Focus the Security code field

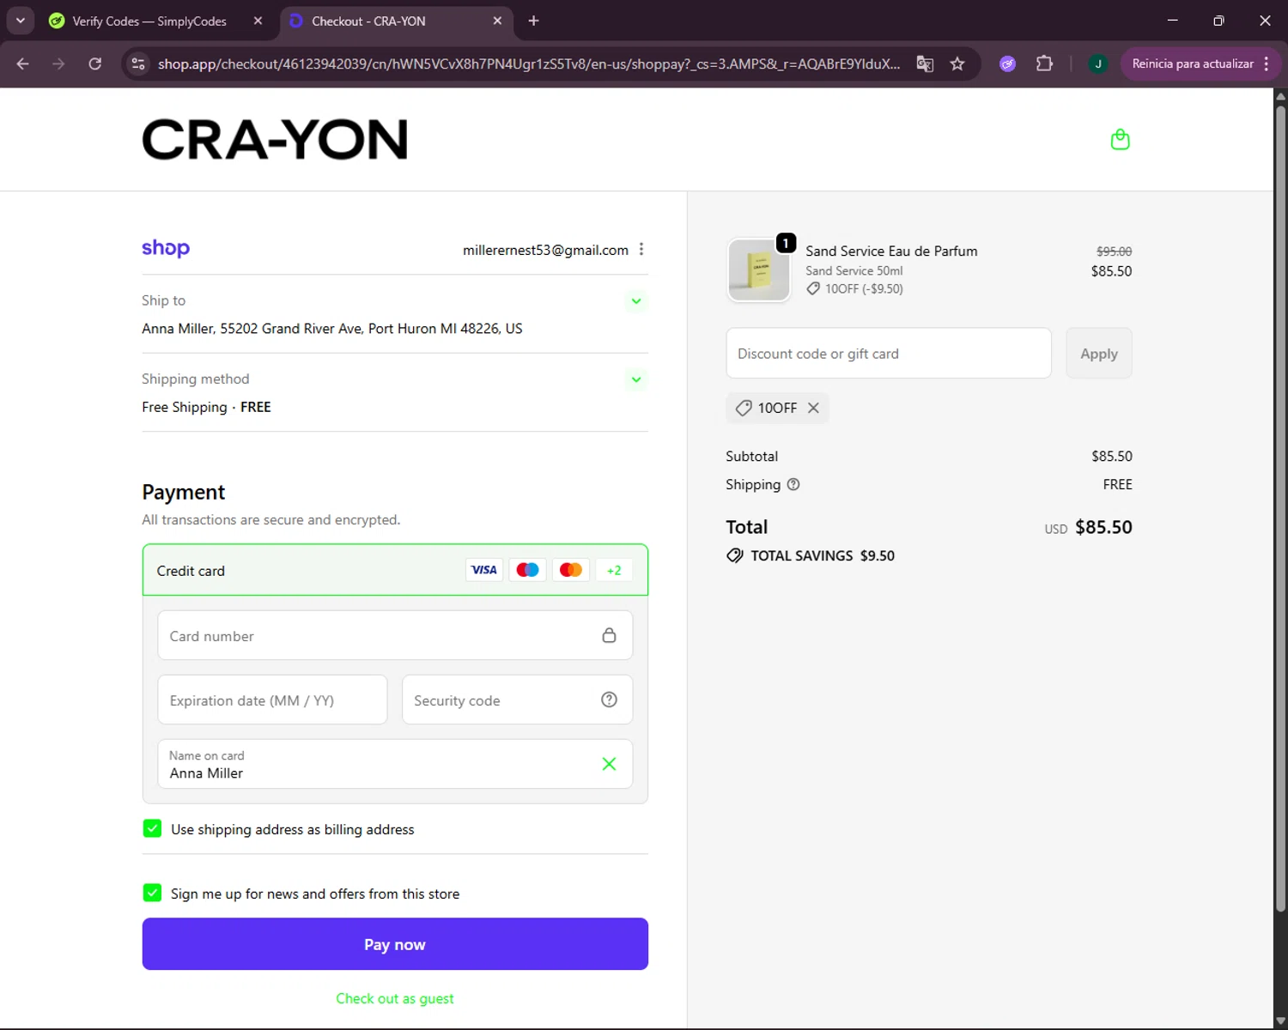coord(517,700)
